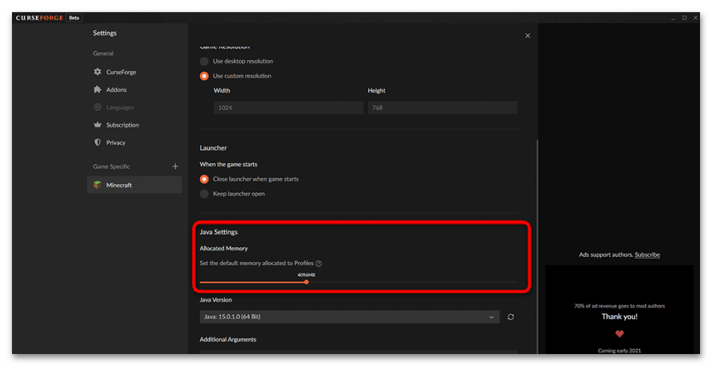The height and width of the screenshot is (366, 712).
Task: Open CurseForge general settings gear icon
Action: click(97, 72)
